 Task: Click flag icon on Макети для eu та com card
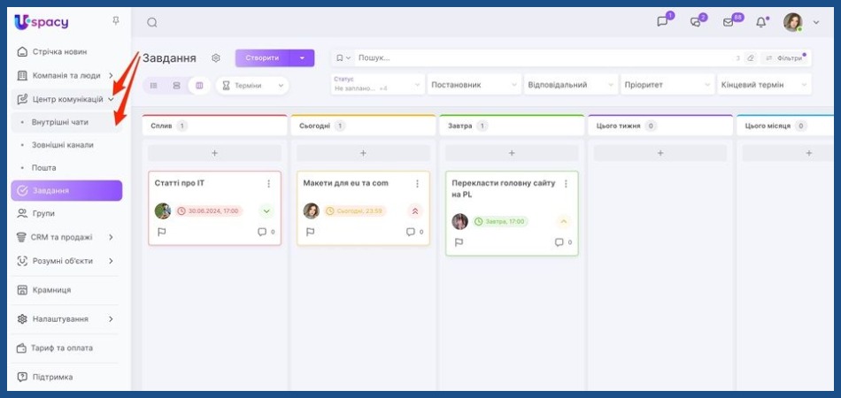310,232
